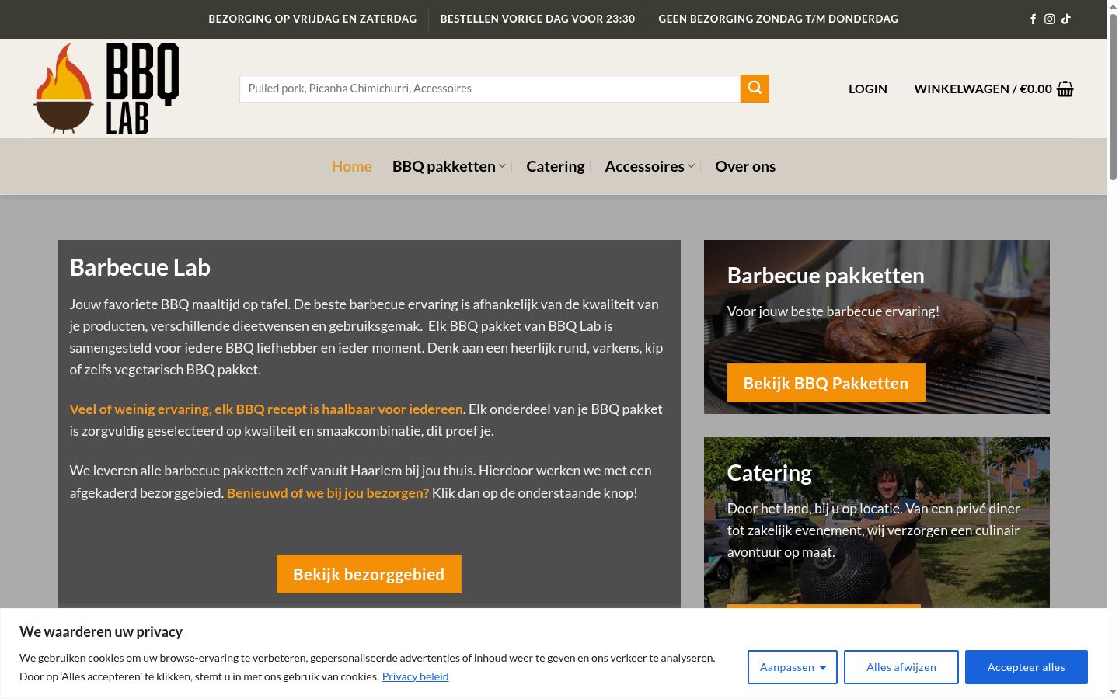
Task: Click the Bekijk BBQ Pakketten button
Action: pos(826,383)
